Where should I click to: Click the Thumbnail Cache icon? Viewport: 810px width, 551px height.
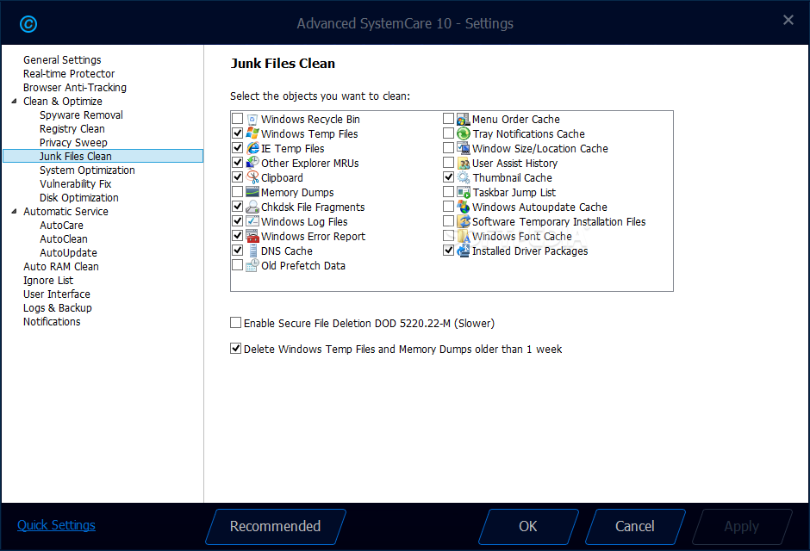point(464,177)
